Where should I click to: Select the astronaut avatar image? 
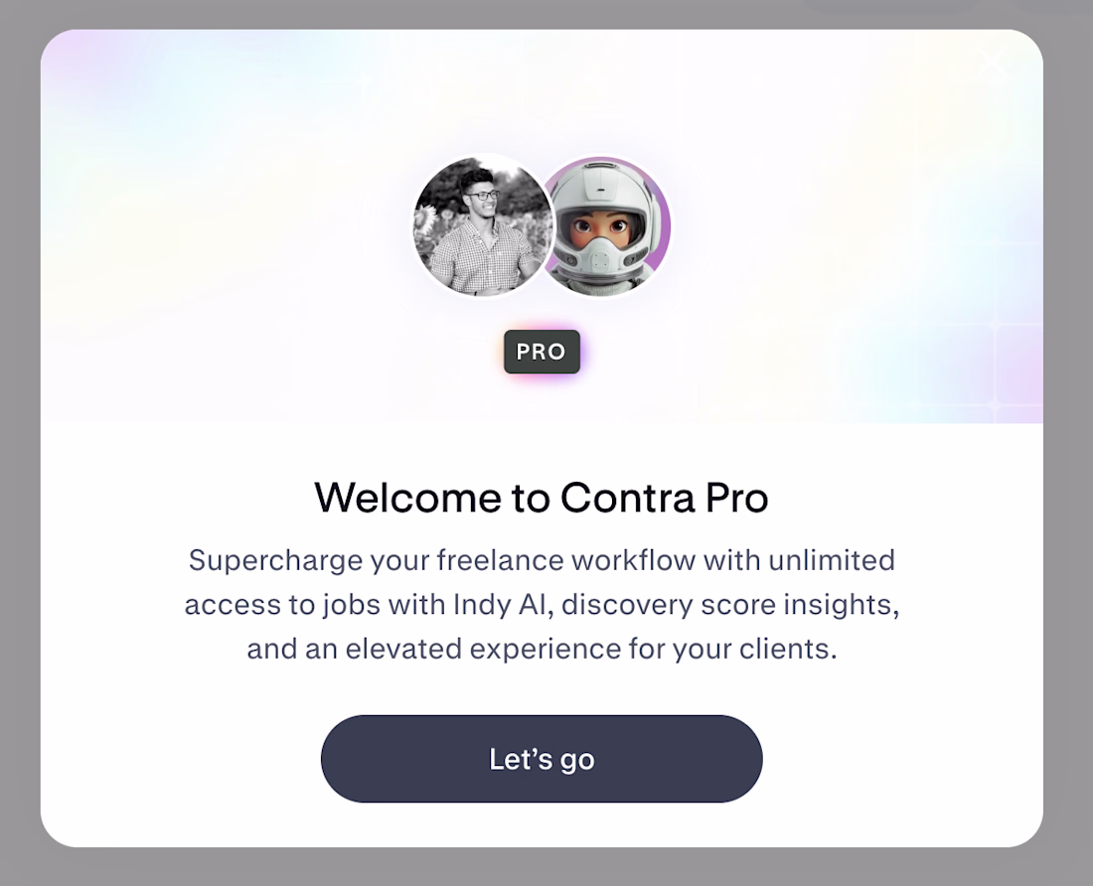point(605,225)
